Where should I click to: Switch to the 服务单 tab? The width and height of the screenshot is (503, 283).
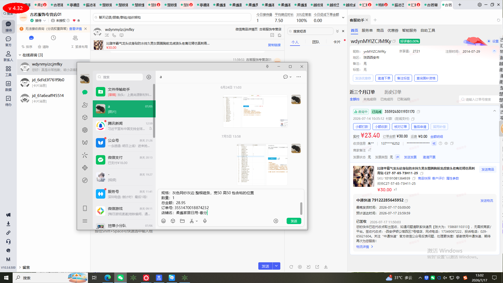(x=367, y=30)
